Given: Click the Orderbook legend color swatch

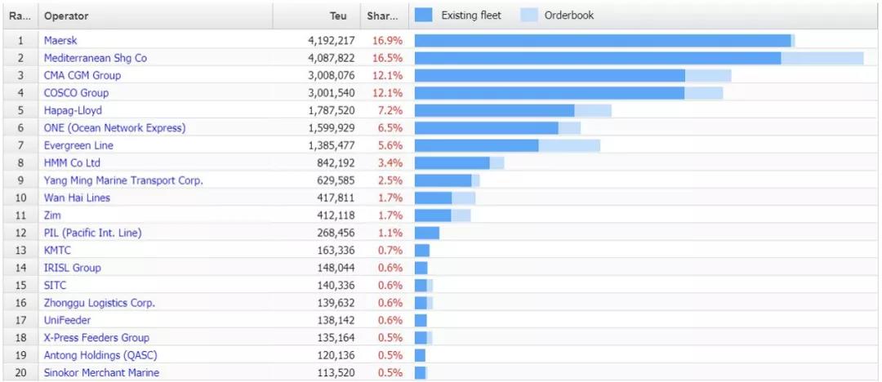Looking at the screenshot, I should (530, 16).
